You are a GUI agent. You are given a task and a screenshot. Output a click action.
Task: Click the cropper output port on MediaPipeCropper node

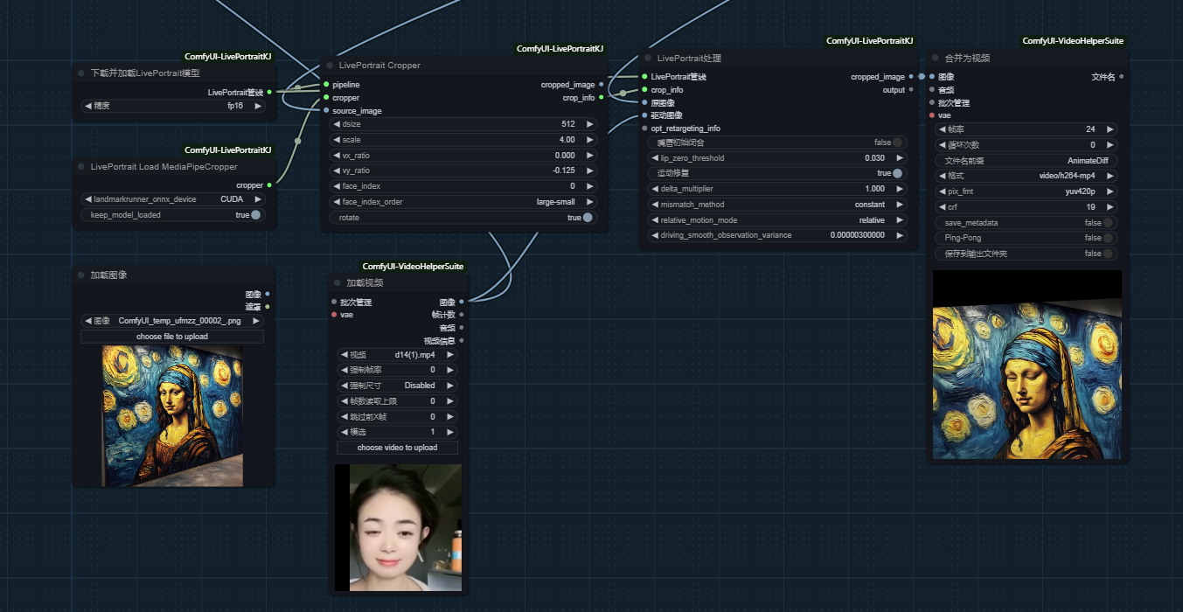[269, 185]
